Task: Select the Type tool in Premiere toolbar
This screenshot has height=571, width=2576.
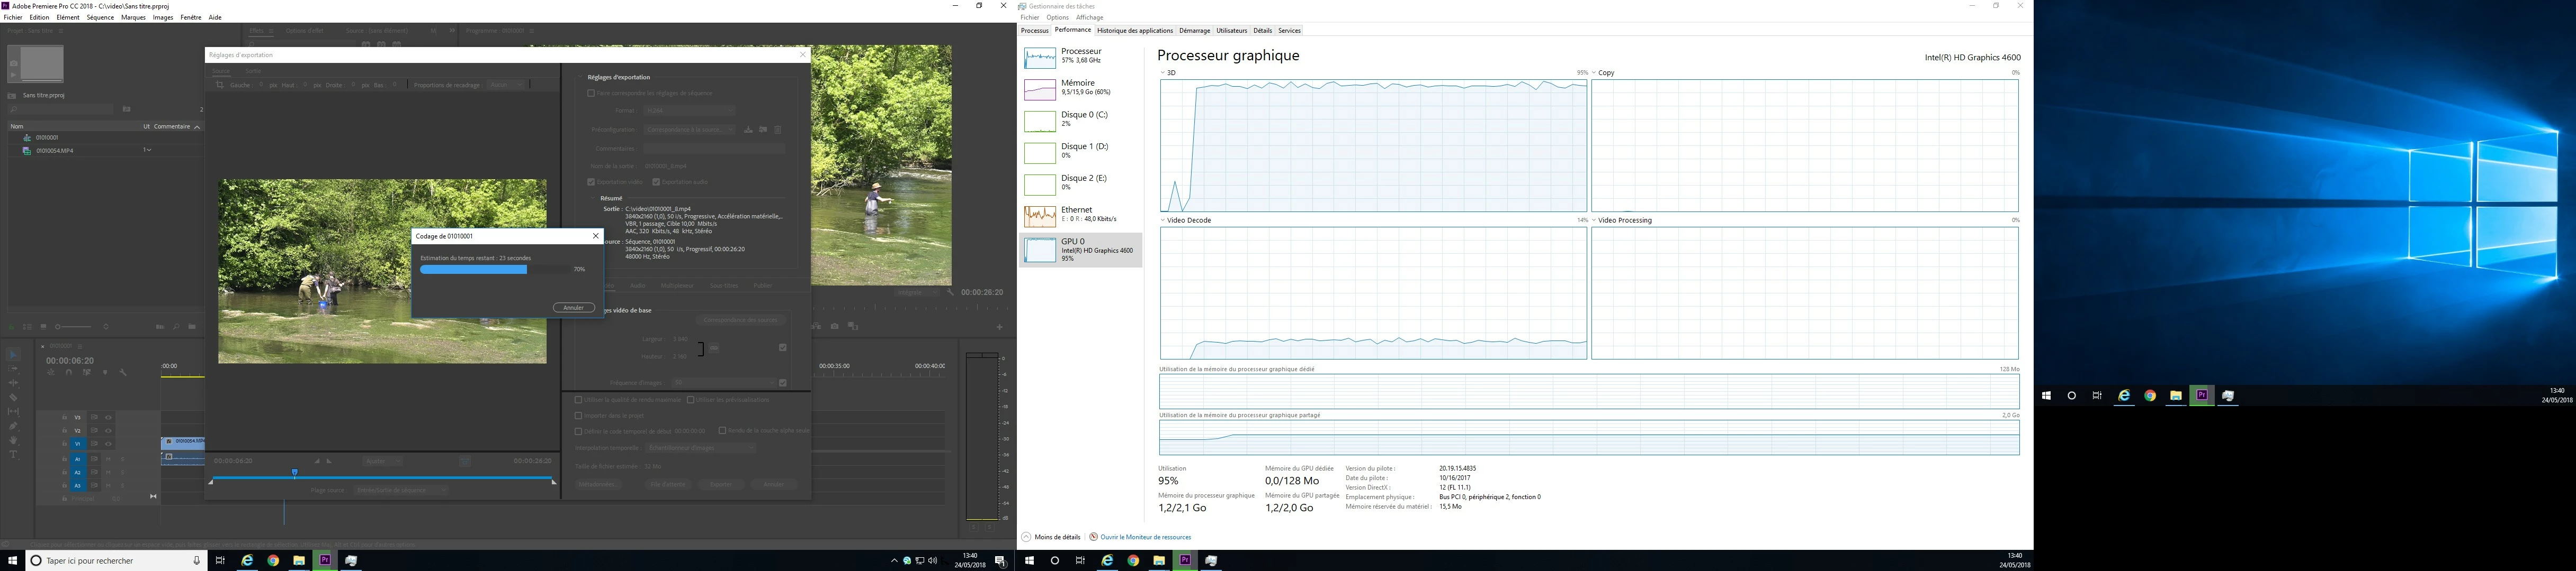Action: click(x=13, y=454)
